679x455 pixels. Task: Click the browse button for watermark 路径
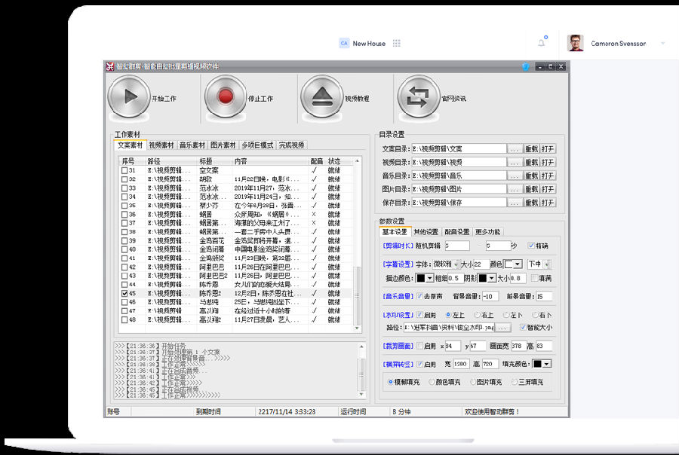502,328
